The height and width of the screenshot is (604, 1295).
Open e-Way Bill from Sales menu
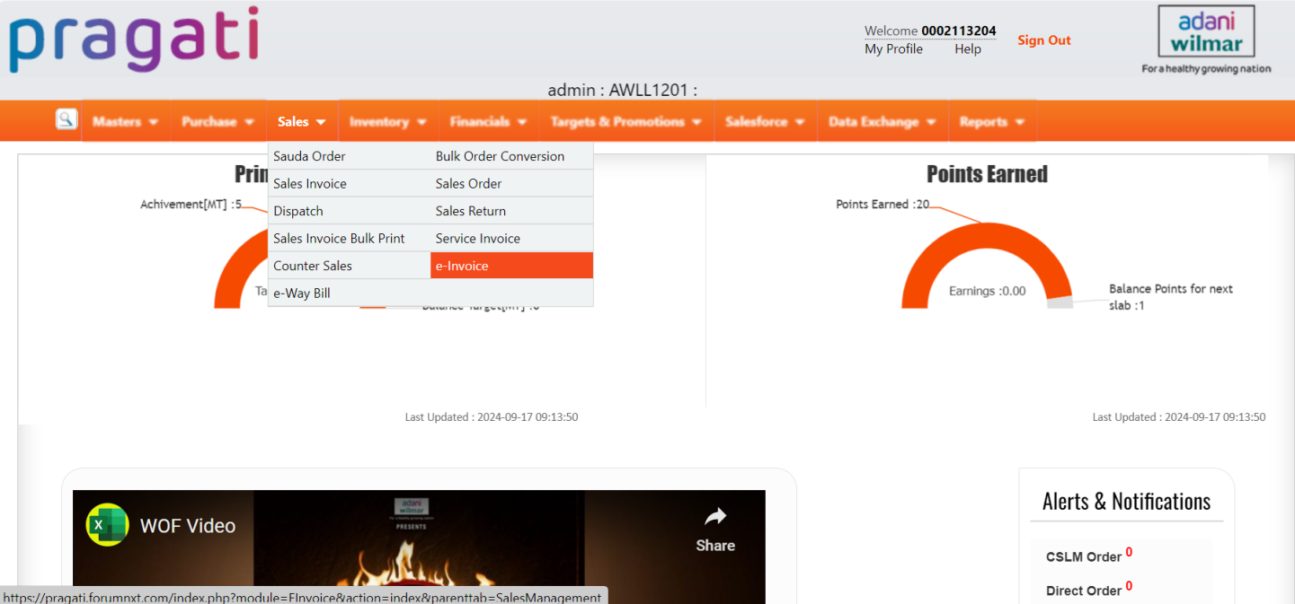[x=349, y=293]
